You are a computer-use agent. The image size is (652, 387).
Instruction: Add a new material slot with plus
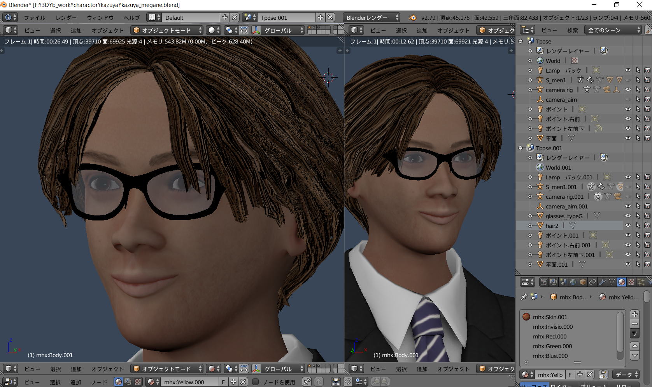coord(634,314)
